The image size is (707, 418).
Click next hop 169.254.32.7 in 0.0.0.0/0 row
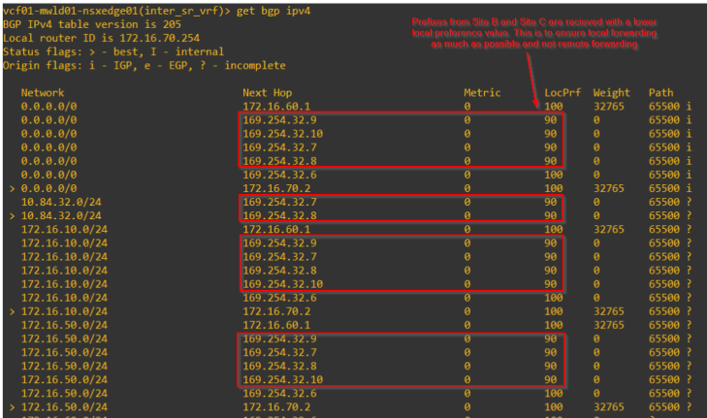(279, 147)
